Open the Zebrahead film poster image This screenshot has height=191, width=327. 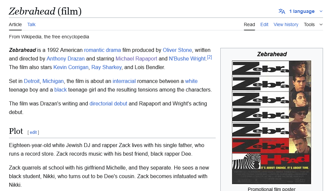(x=272, y=122)
